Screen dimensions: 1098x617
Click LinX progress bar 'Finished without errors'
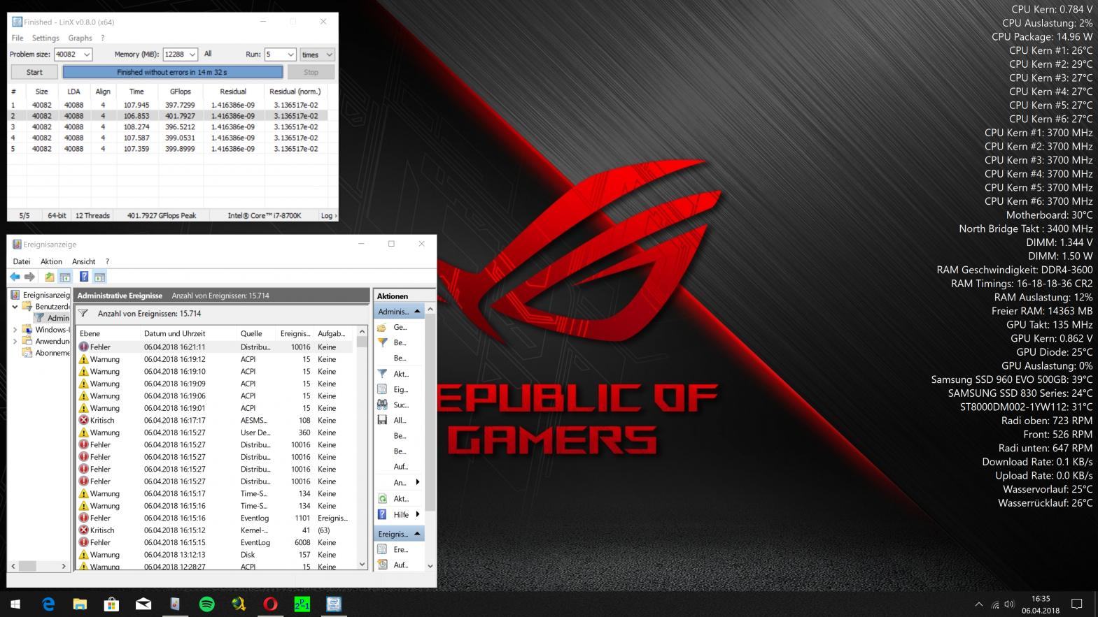172,72
